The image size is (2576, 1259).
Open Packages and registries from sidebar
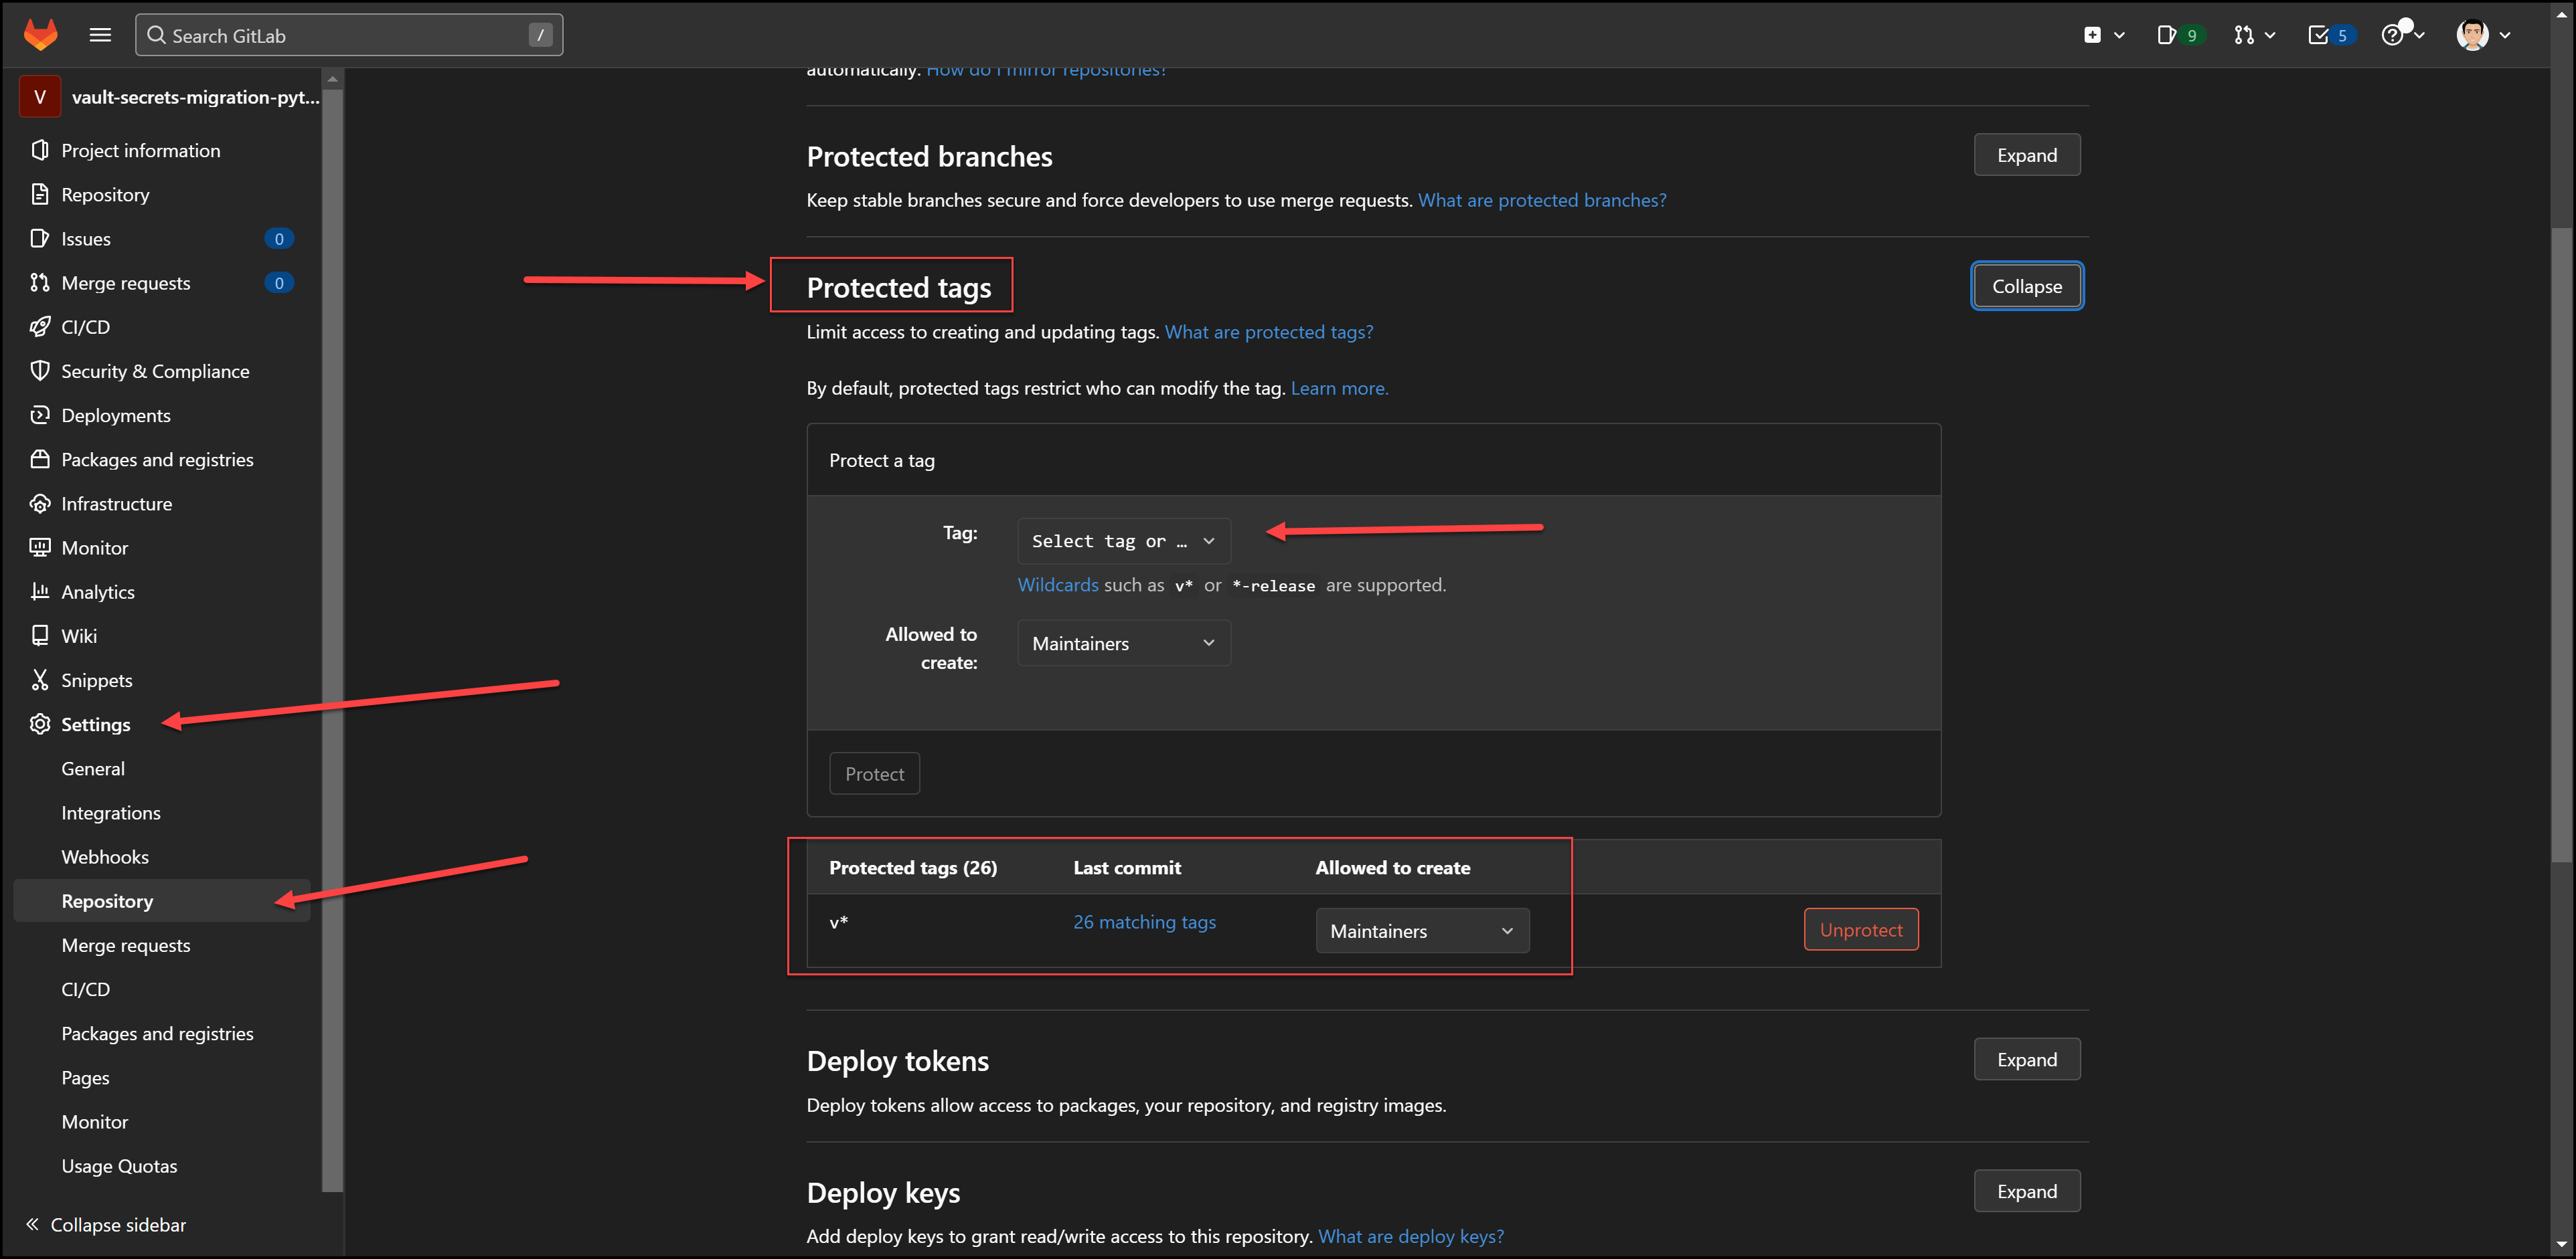[x=156, y=459]
